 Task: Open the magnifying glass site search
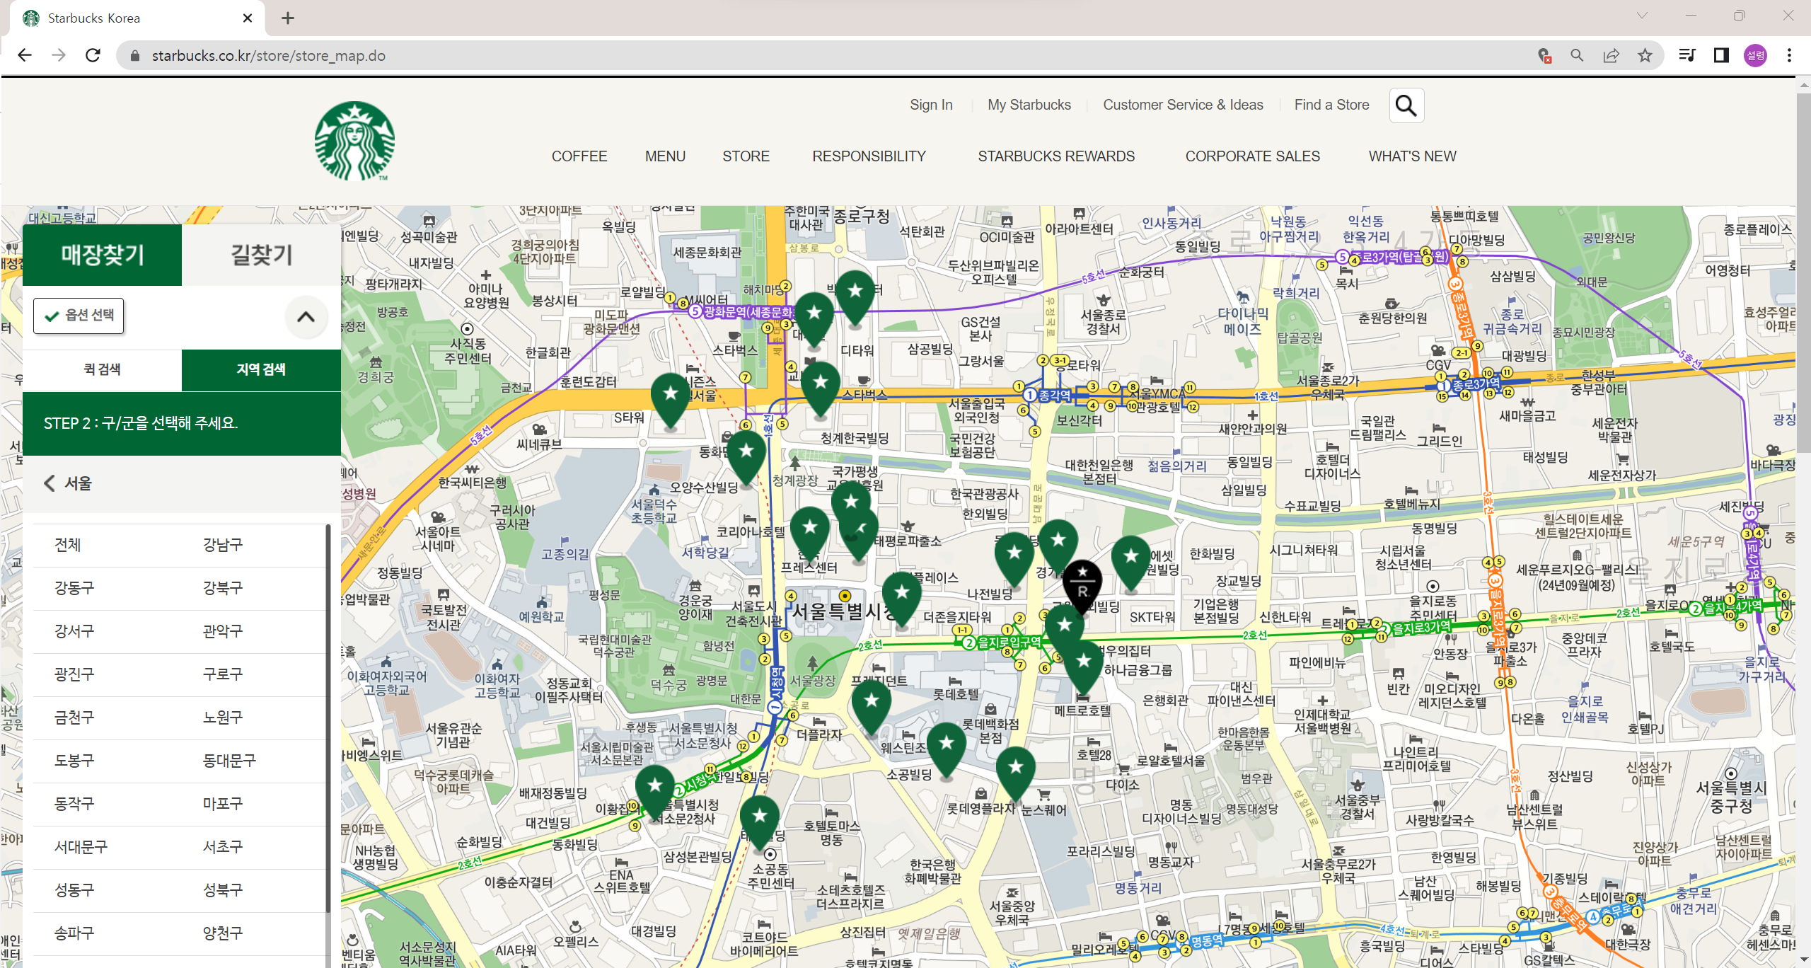[1406, 105]
